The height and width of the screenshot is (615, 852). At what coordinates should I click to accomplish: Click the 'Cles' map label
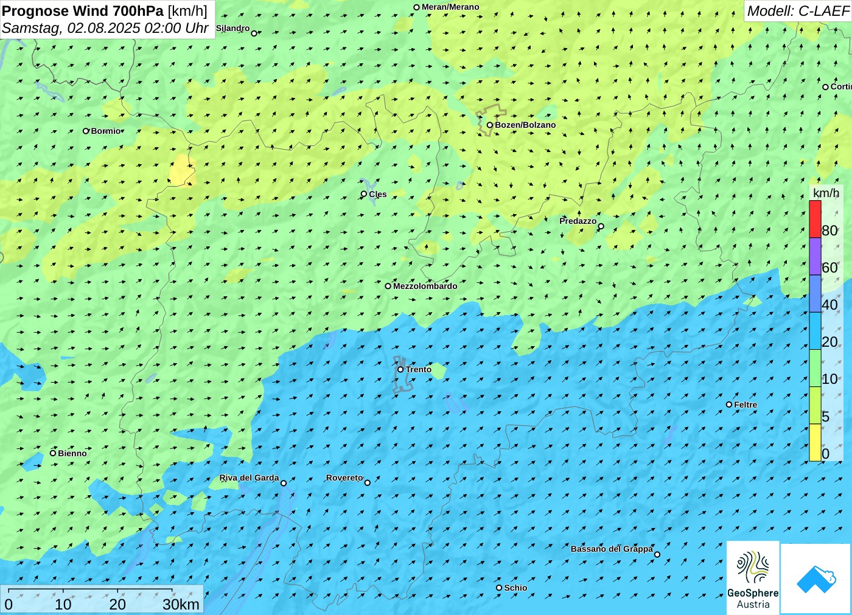(x=377, y=194)
